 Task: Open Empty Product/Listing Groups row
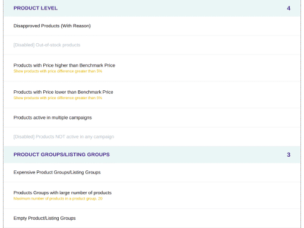coord(152,218)
